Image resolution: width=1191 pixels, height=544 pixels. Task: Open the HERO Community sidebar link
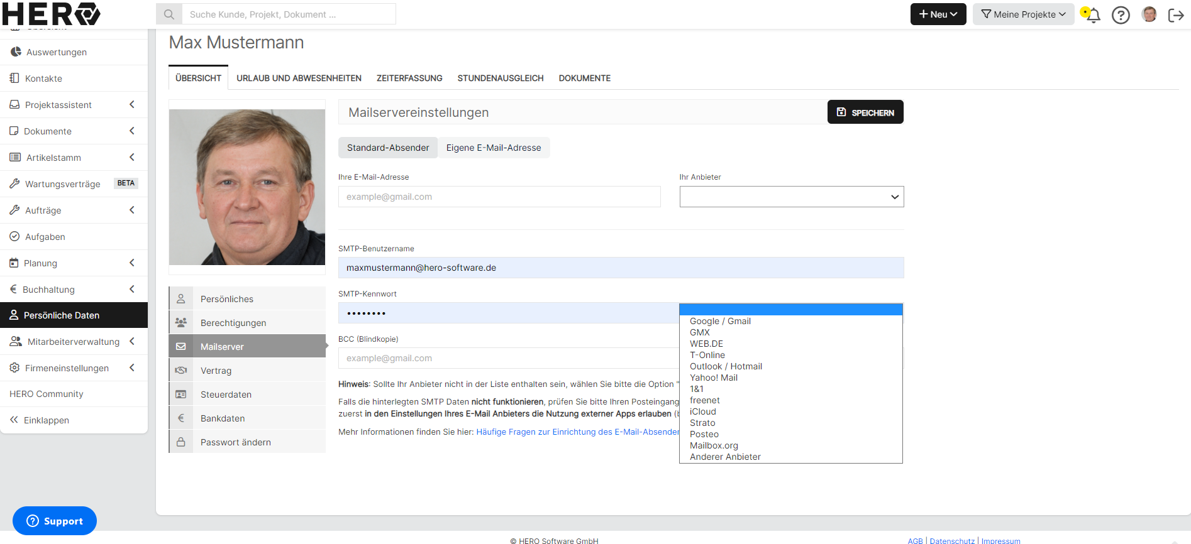click(x=47, y=394)
